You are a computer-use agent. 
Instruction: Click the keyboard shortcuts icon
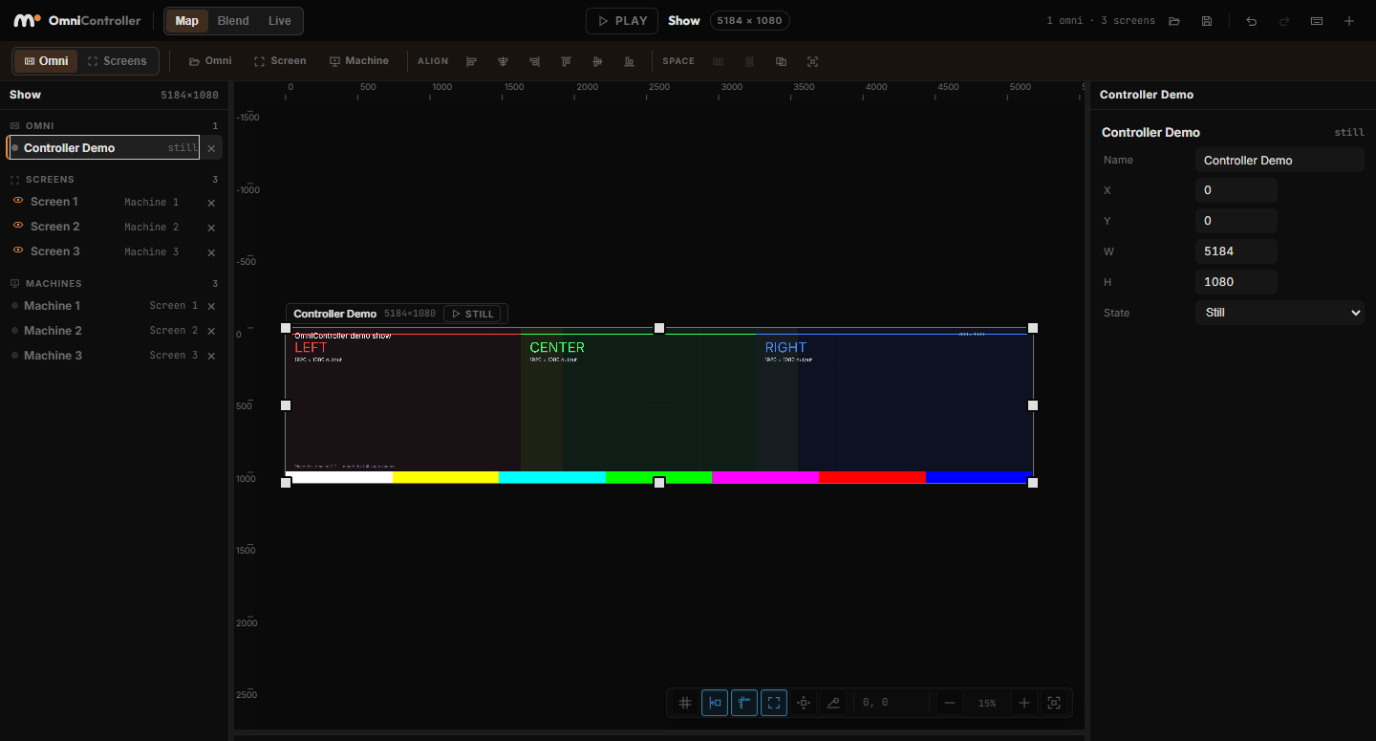[x=1317, y=21]
